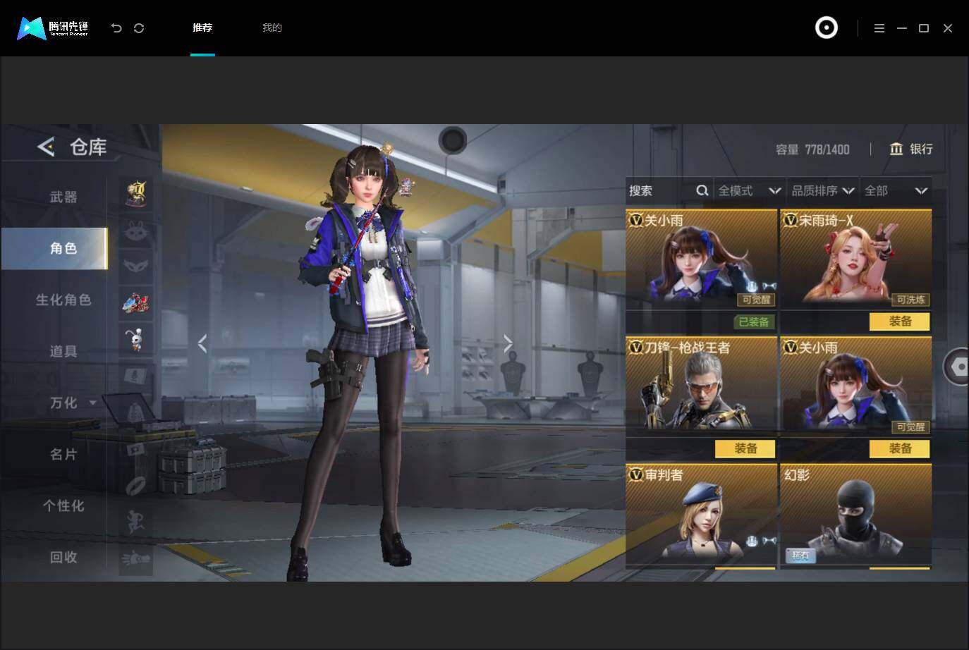Select the dancing figure icon
Screen dimensions: 969x650
click(x=136, y=523)
